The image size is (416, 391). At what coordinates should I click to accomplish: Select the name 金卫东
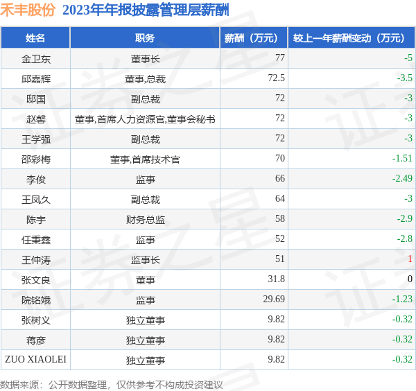pyautogui.click(x=36, y=59)
